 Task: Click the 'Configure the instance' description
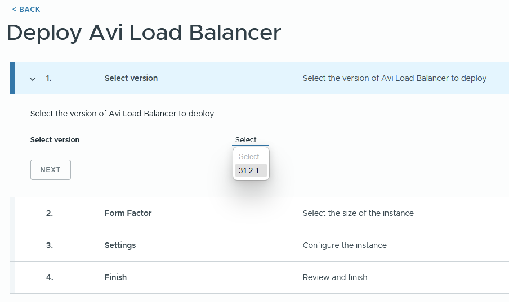pos(345,245)
